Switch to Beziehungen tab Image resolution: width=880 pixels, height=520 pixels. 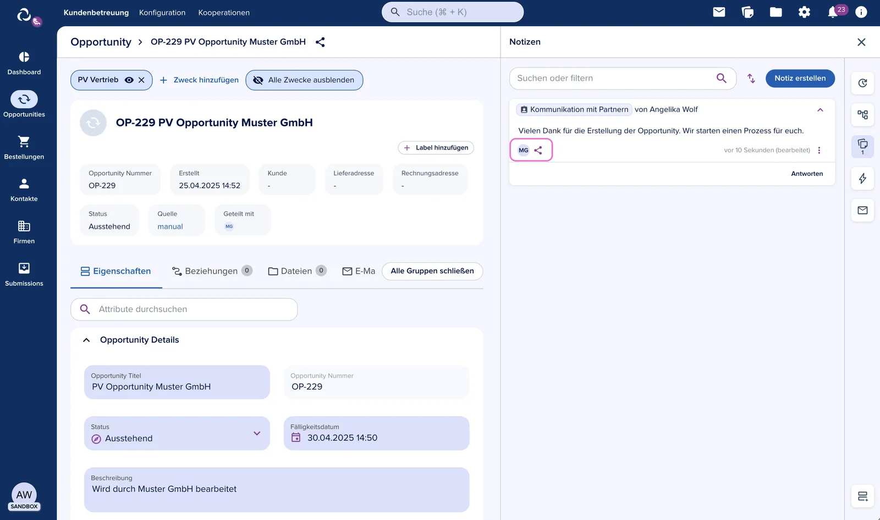coord(212,271)
